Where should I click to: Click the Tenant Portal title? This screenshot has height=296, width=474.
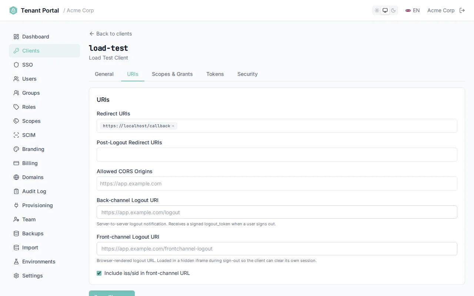tap(40, 10)
